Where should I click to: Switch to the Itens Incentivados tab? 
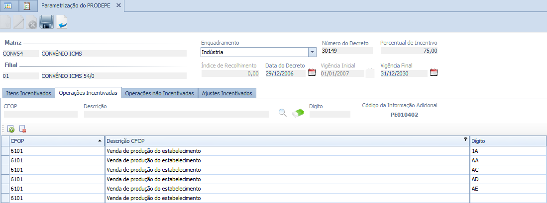coord(29,93)
